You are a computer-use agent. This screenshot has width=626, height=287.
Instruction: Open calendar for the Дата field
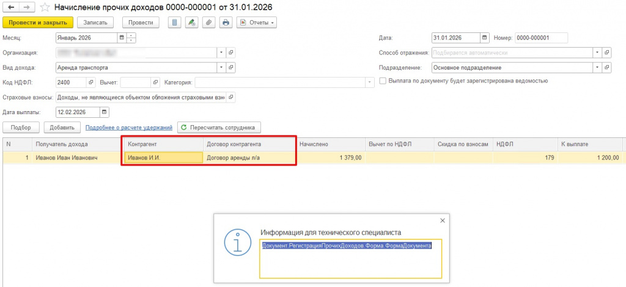485,38
